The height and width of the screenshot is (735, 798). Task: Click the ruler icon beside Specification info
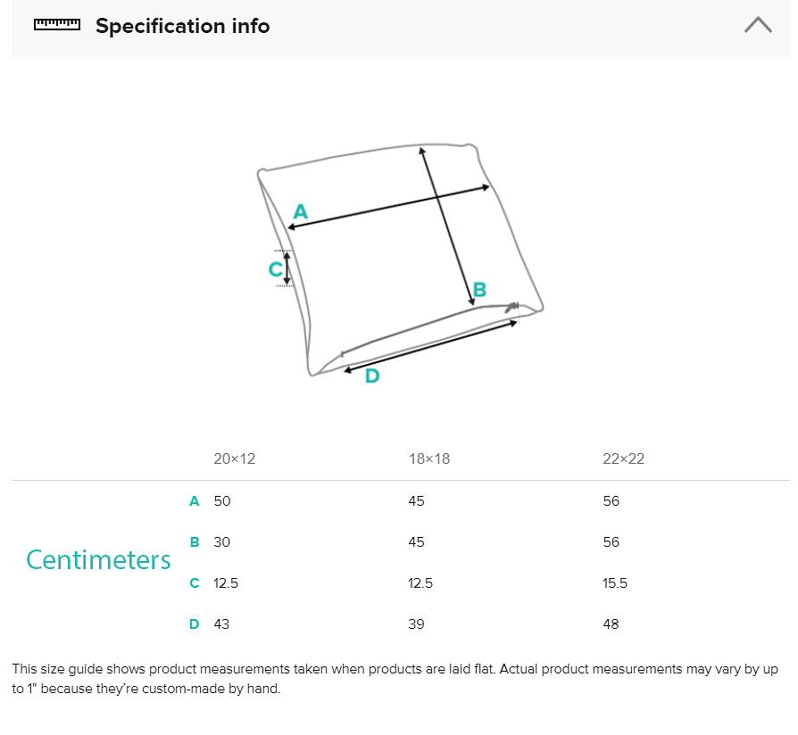pos(56,24)
